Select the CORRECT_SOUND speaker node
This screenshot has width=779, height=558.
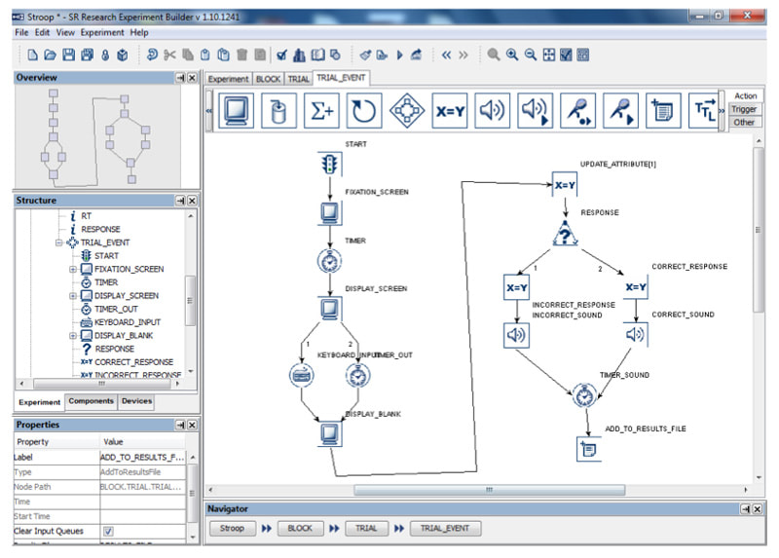[x=636, y=335]
